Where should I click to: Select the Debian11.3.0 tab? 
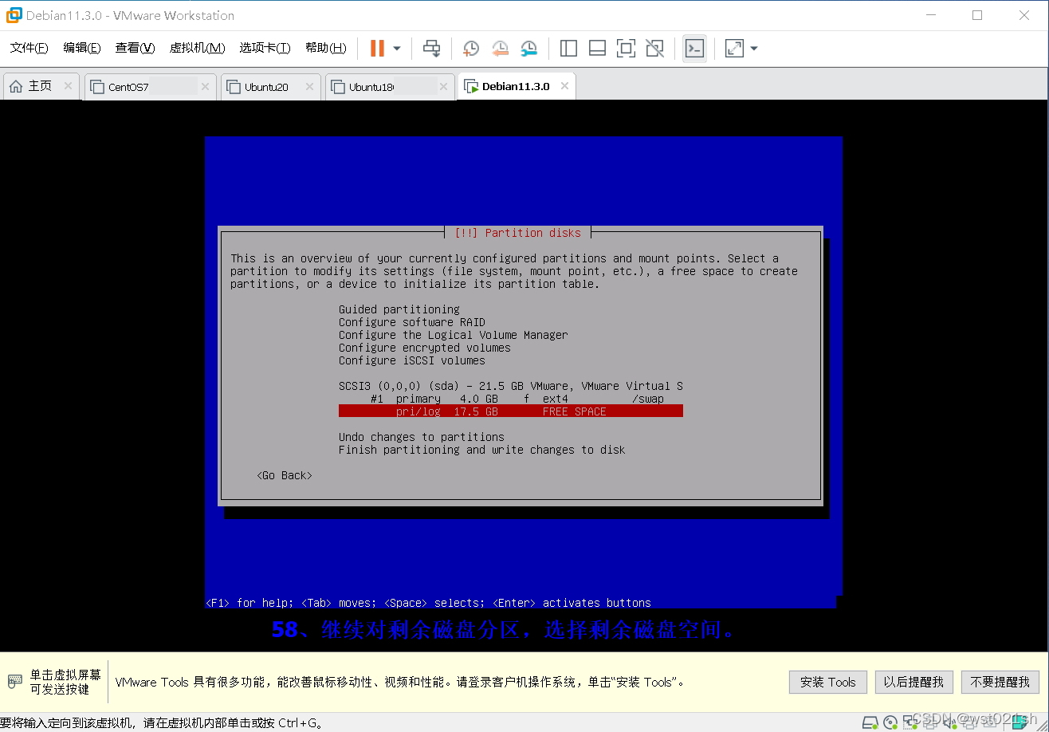pos(515,86)
